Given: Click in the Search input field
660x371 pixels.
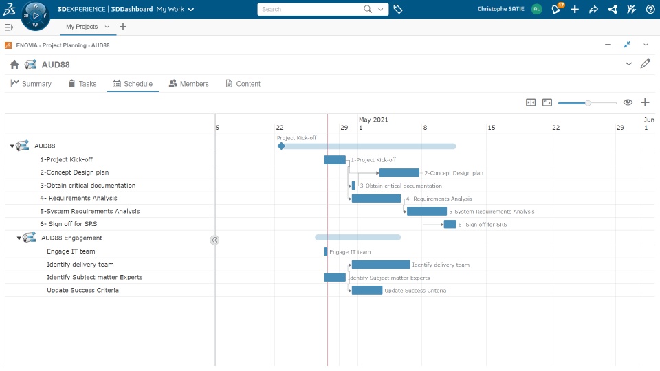Looking at the screenshot, I should pos(311,9).
